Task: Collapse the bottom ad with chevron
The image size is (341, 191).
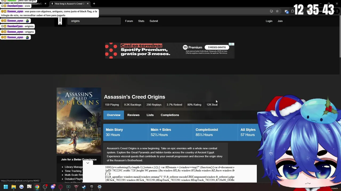Action: point(88,163)
